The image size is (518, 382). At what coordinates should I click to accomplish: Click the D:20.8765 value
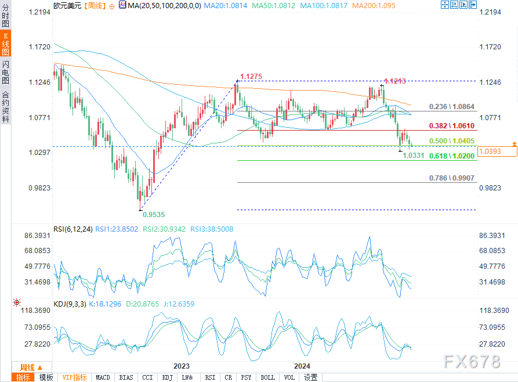click(142, 304)
